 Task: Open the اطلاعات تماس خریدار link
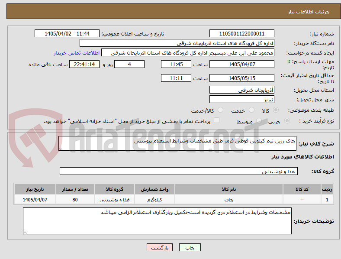(x=77, y=53)
